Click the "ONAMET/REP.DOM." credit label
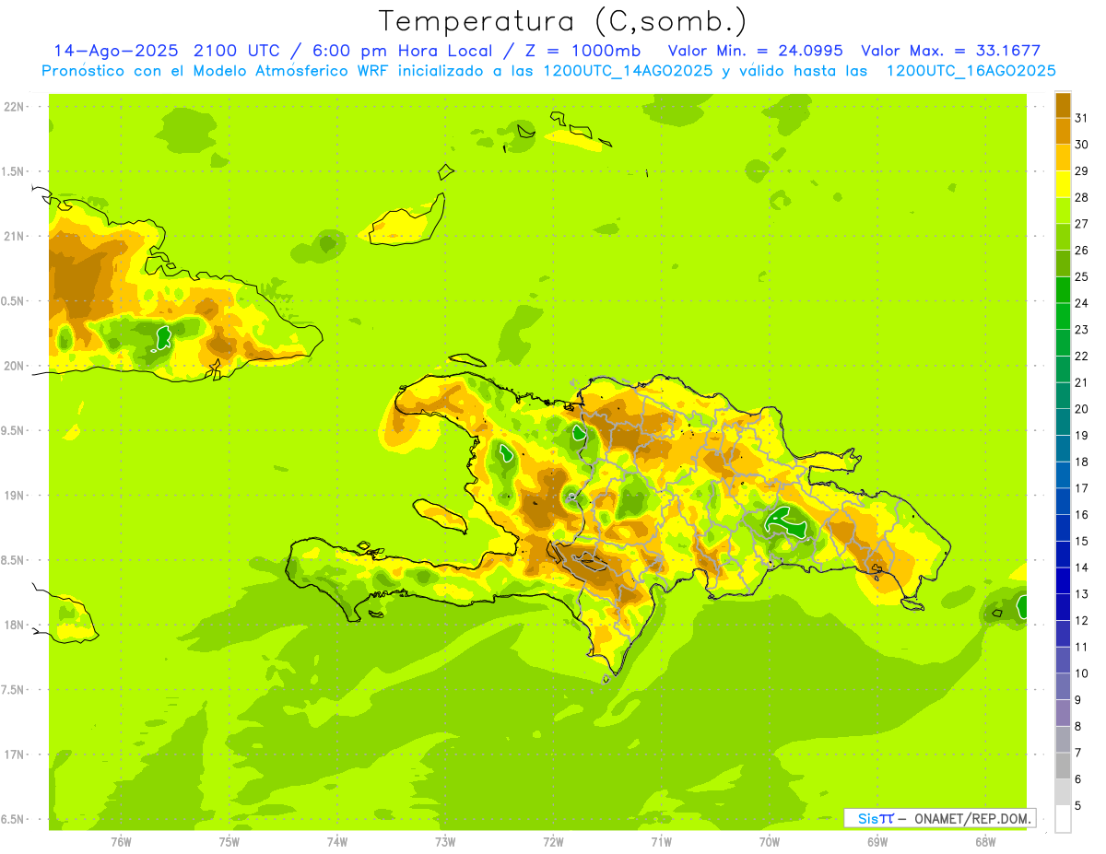This screenshot has height=854, width=1106. 972,818
